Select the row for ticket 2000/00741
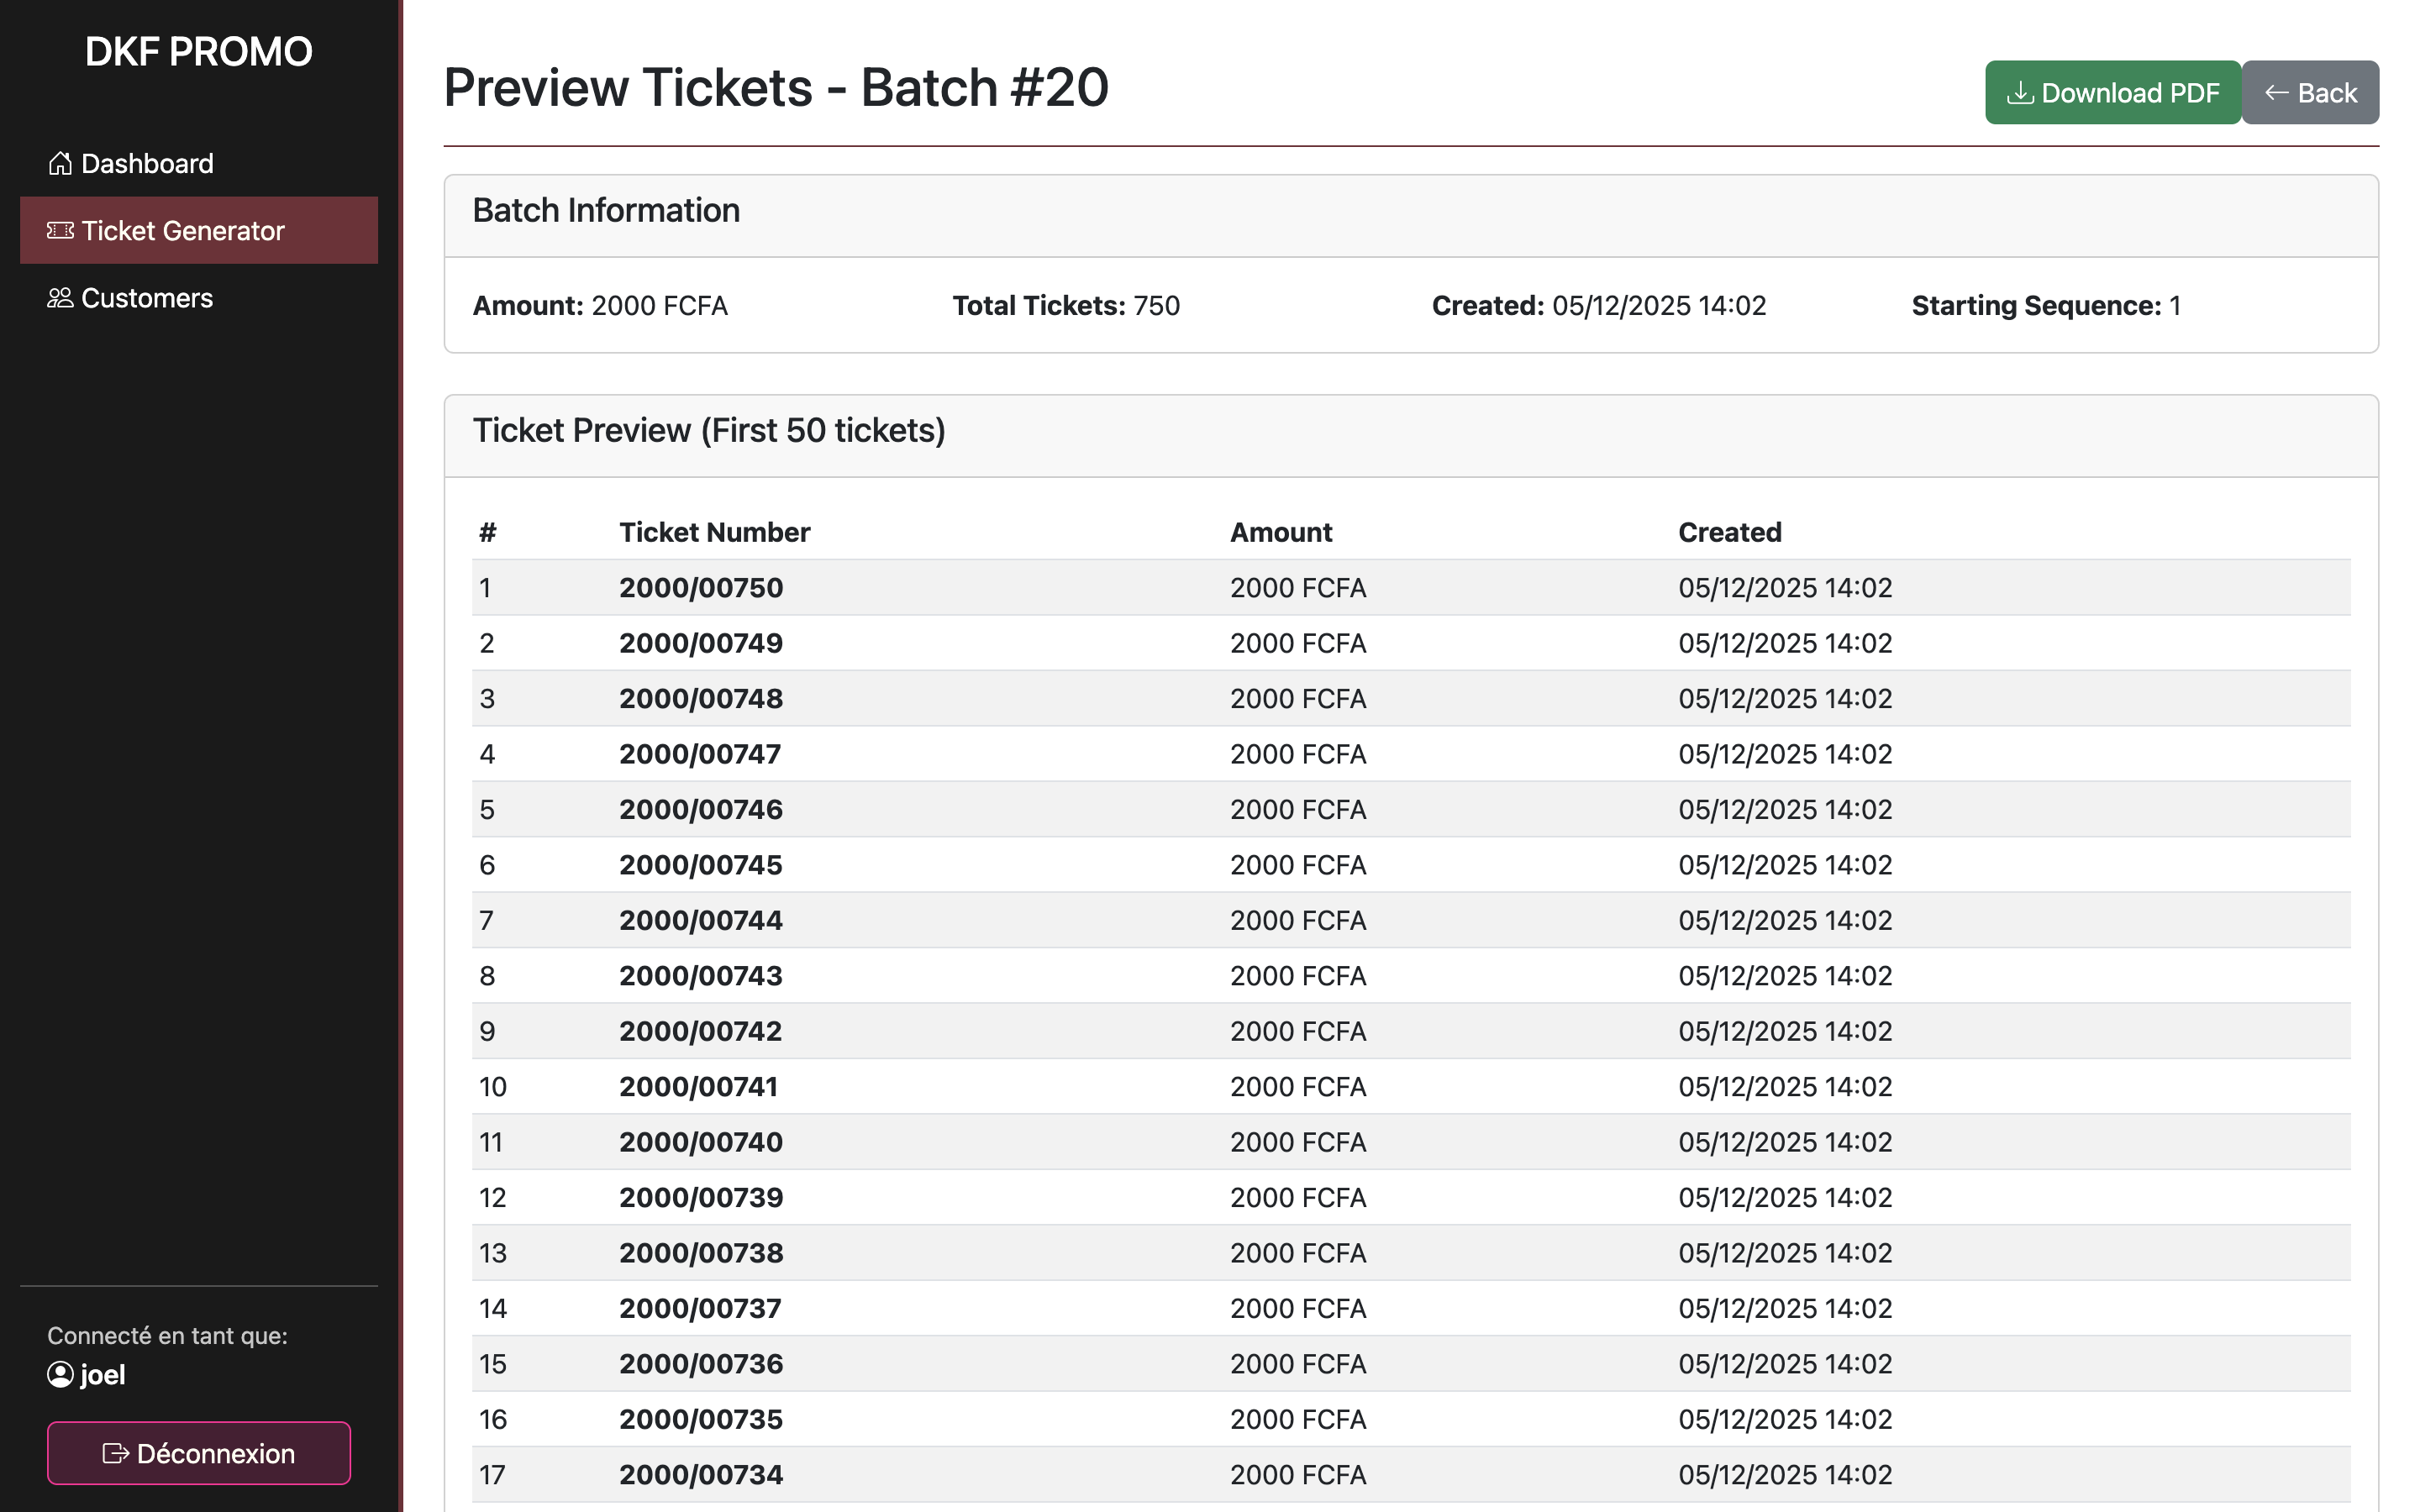This screenshot has width=2420, height=1512. coord(698,1087)
